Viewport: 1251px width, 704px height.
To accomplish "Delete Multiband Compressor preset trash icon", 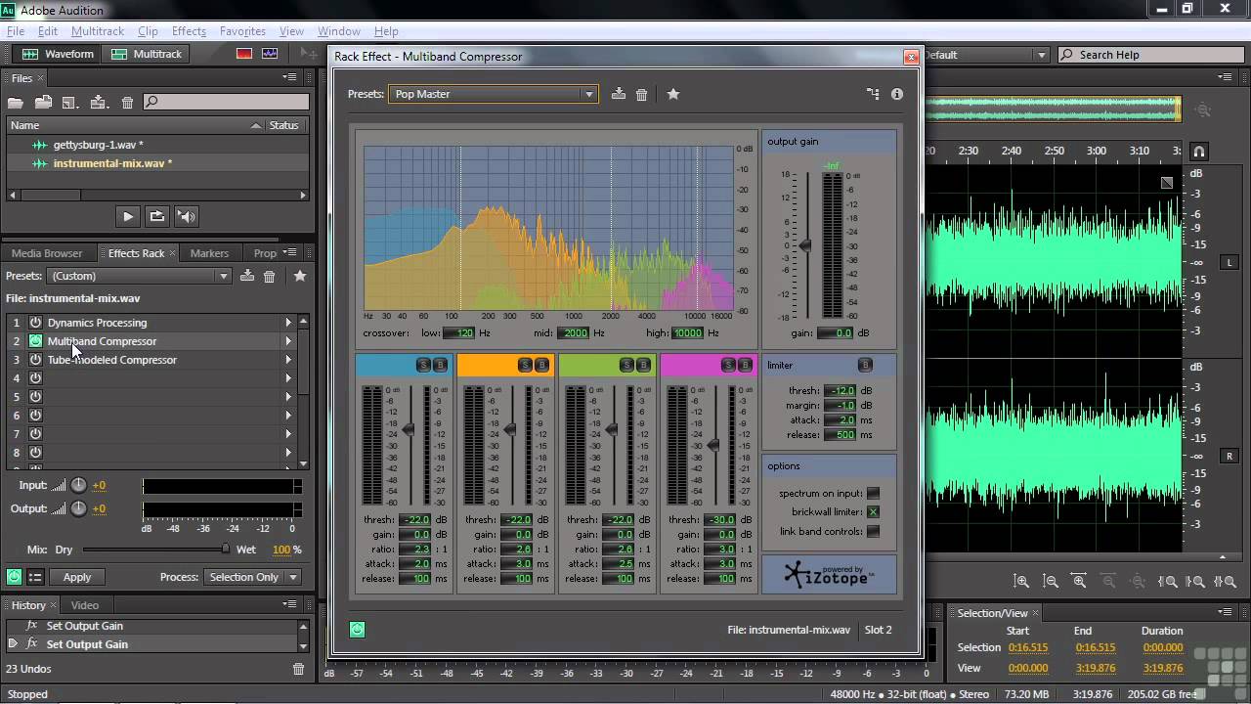I will point(641,94).
